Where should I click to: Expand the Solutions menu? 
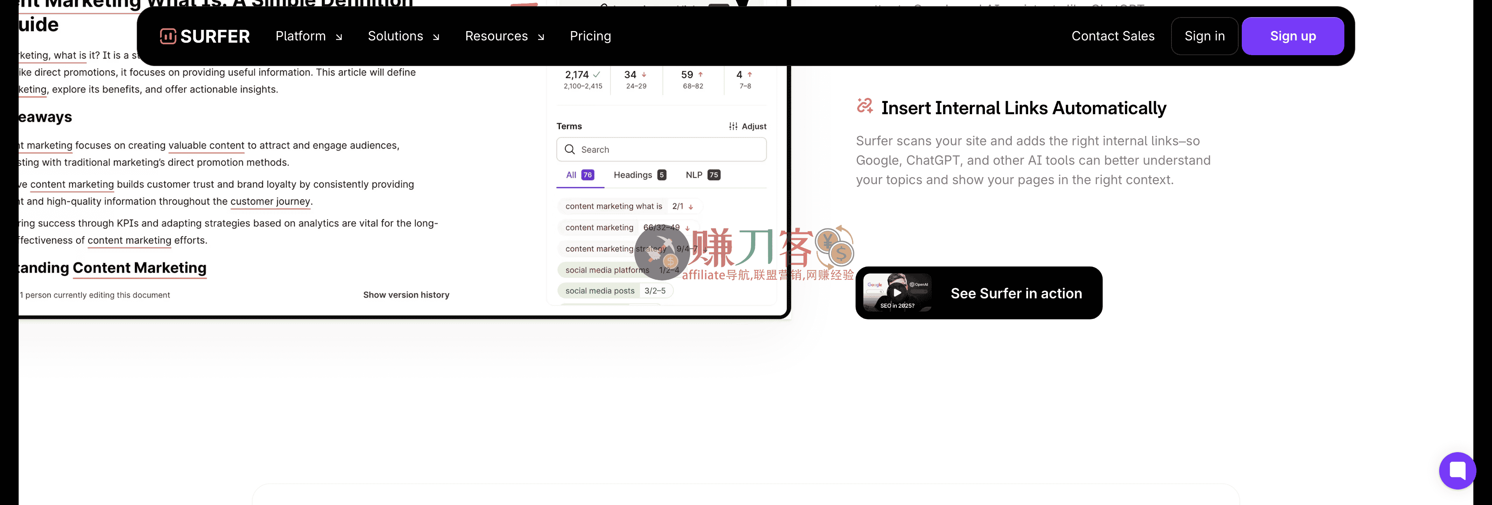coord(404,36)
